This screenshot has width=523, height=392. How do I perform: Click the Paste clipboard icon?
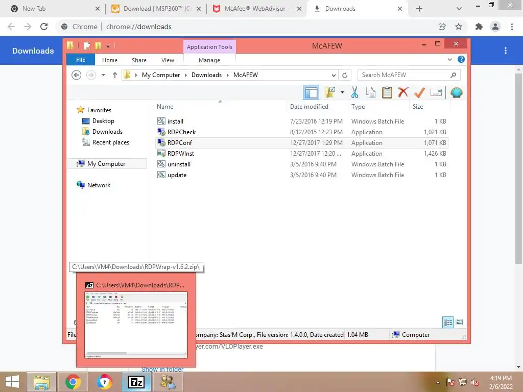[387, 92]
